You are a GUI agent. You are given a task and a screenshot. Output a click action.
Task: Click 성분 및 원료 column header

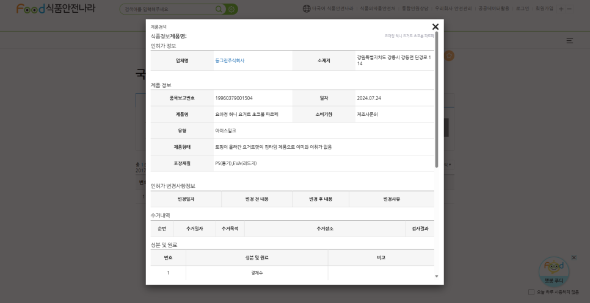click(257, 258)
